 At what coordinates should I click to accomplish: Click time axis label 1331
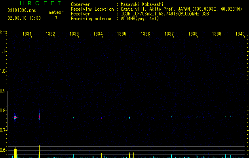(x=27, y=34)
